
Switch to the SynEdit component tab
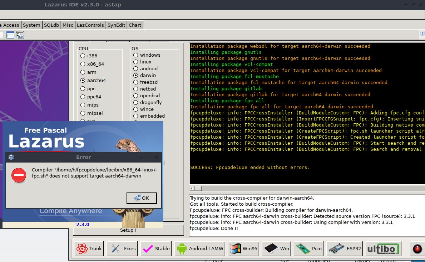pyautogui.click(x=116, y=25)
